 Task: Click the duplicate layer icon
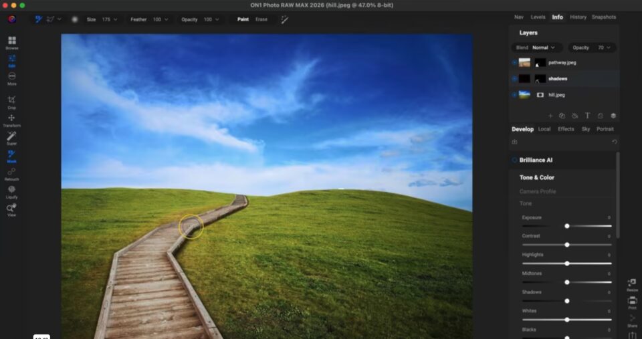pos(562,116)
